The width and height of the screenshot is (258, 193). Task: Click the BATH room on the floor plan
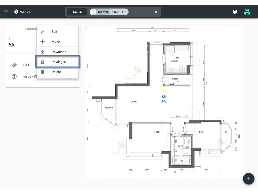(180, 146)
